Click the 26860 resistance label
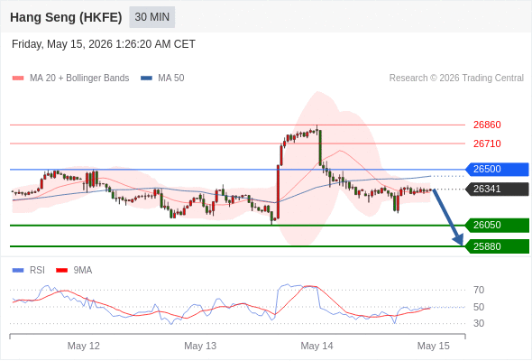The width and height of the screenshot is (532, 361). point(487,125)
